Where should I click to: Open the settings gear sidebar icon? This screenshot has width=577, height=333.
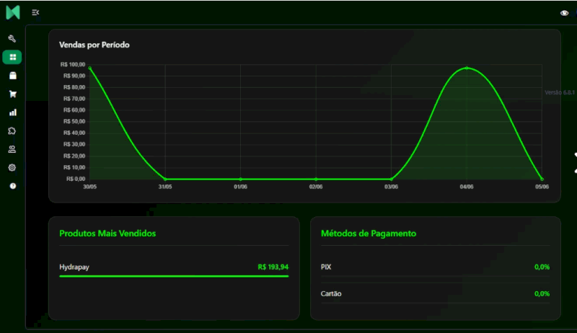(12, 168)
